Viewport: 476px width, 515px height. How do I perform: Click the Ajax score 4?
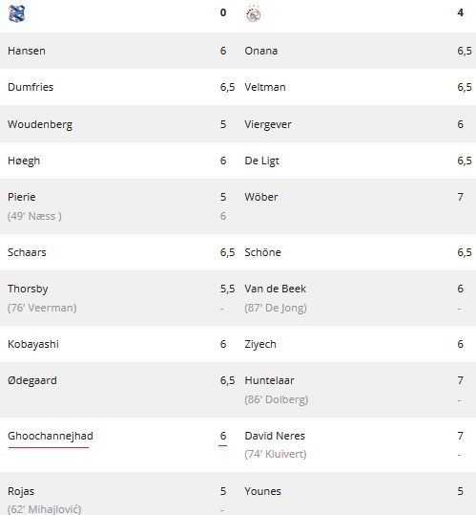point(461,12)
